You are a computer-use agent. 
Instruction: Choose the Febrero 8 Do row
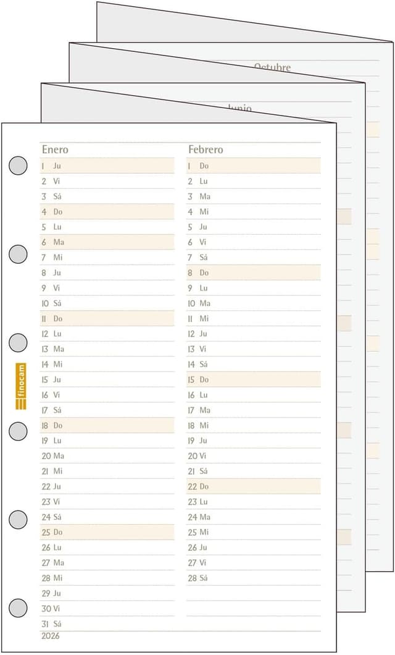point(253,273)
